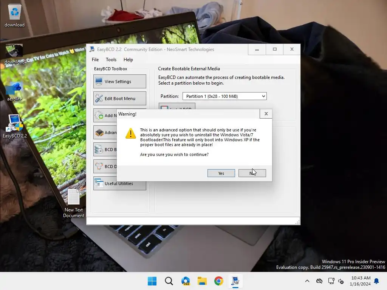Click the Edit Boot Menu tools icon
The image size is (387, 290).
pyautogui.click(x=99, y=99)
